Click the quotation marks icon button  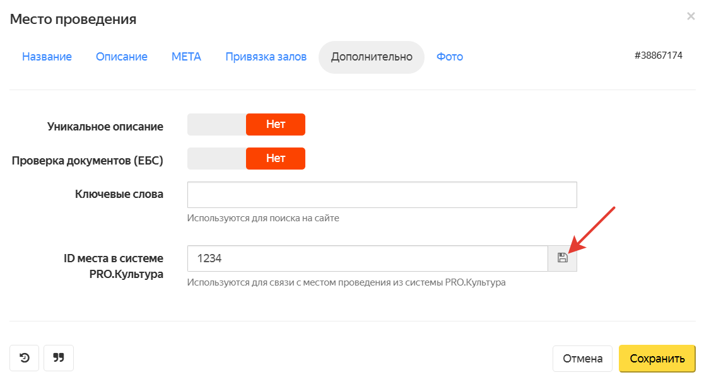59,358
